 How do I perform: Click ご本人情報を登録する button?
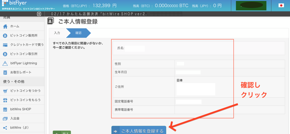tap(139, 130)
